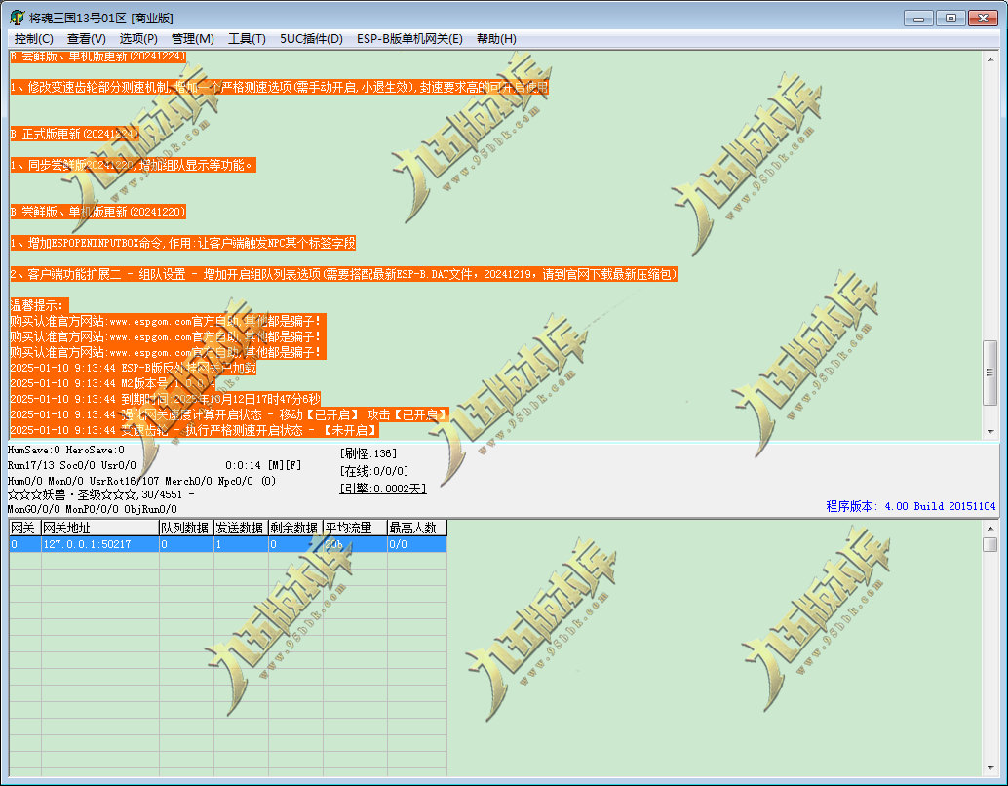Viewport: 1008px width, 786px height.
Task: Click the 修改变速齿轮部分测速机制 log line
Action: click(279, 87)
